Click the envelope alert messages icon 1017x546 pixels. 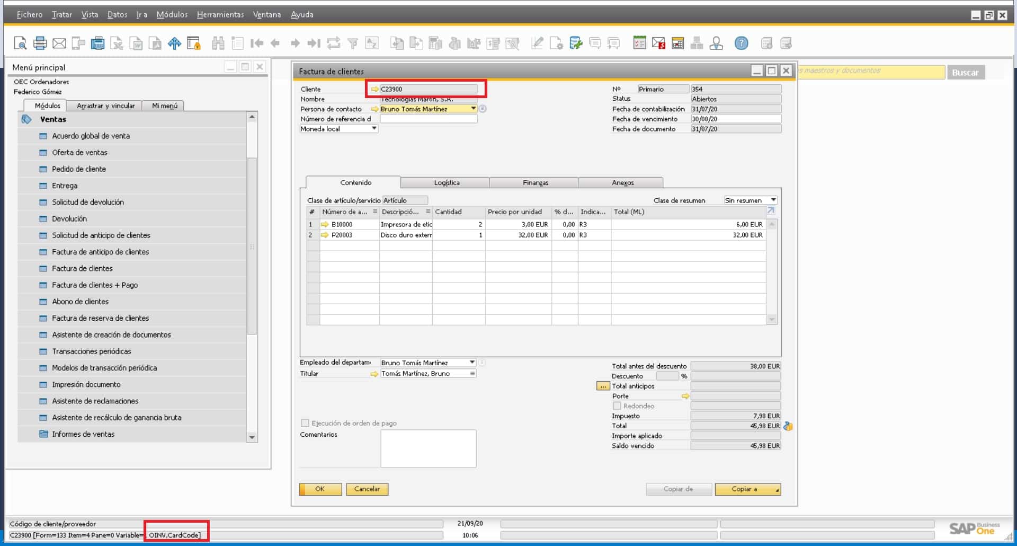pos(658,43)
